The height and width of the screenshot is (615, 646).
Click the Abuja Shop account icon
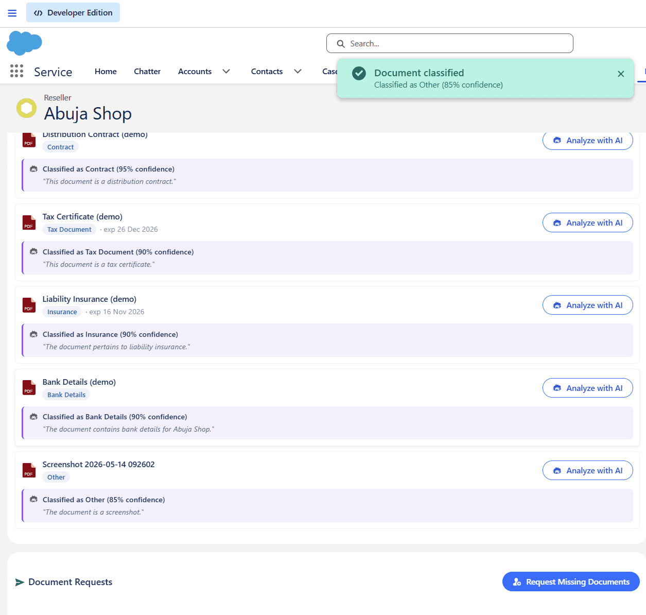coord(27,108)
